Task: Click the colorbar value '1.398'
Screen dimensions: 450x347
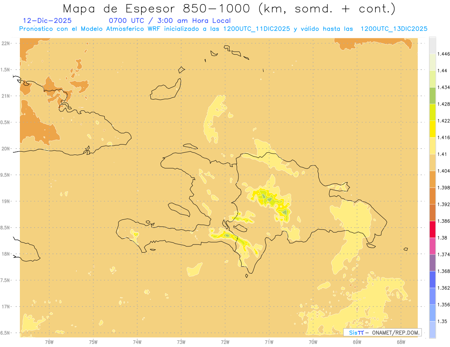Action: pos(444,188)
